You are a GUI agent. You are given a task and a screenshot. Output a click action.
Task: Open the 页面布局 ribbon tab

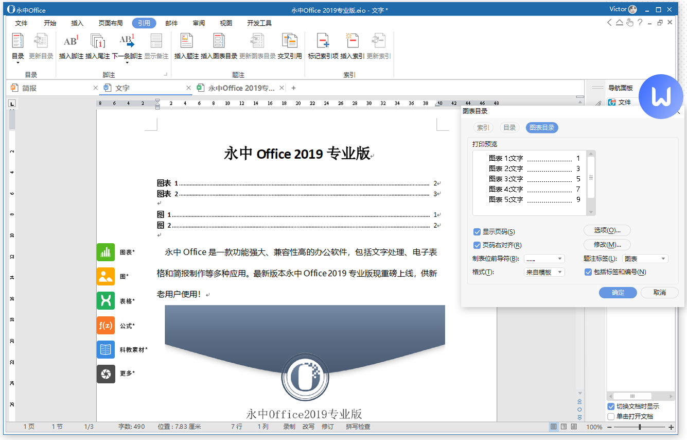click(x=111, y=23)
